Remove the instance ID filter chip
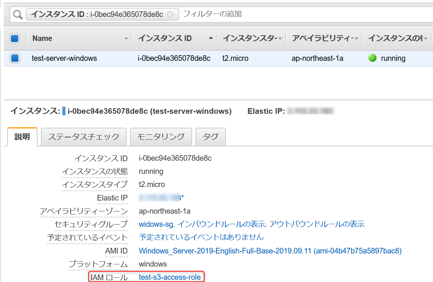433x282 pixels. tap(170, 14)
